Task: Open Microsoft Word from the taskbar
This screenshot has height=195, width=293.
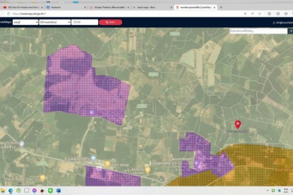Action: pos(58,191)
